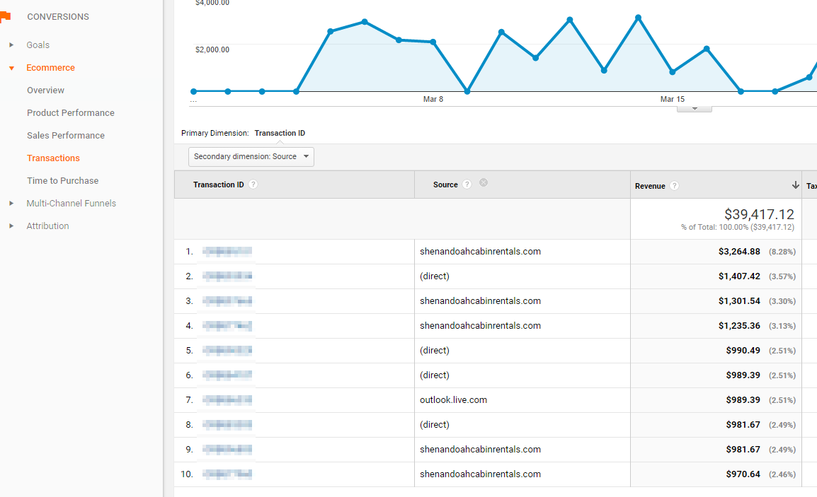Click help icon next to Revenue

coord(674,186)
